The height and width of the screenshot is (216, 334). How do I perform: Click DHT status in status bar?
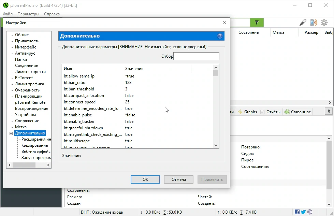(102, 212)
